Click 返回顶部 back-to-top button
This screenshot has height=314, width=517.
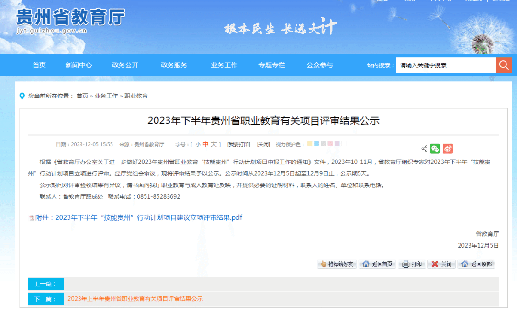point(476,264)
